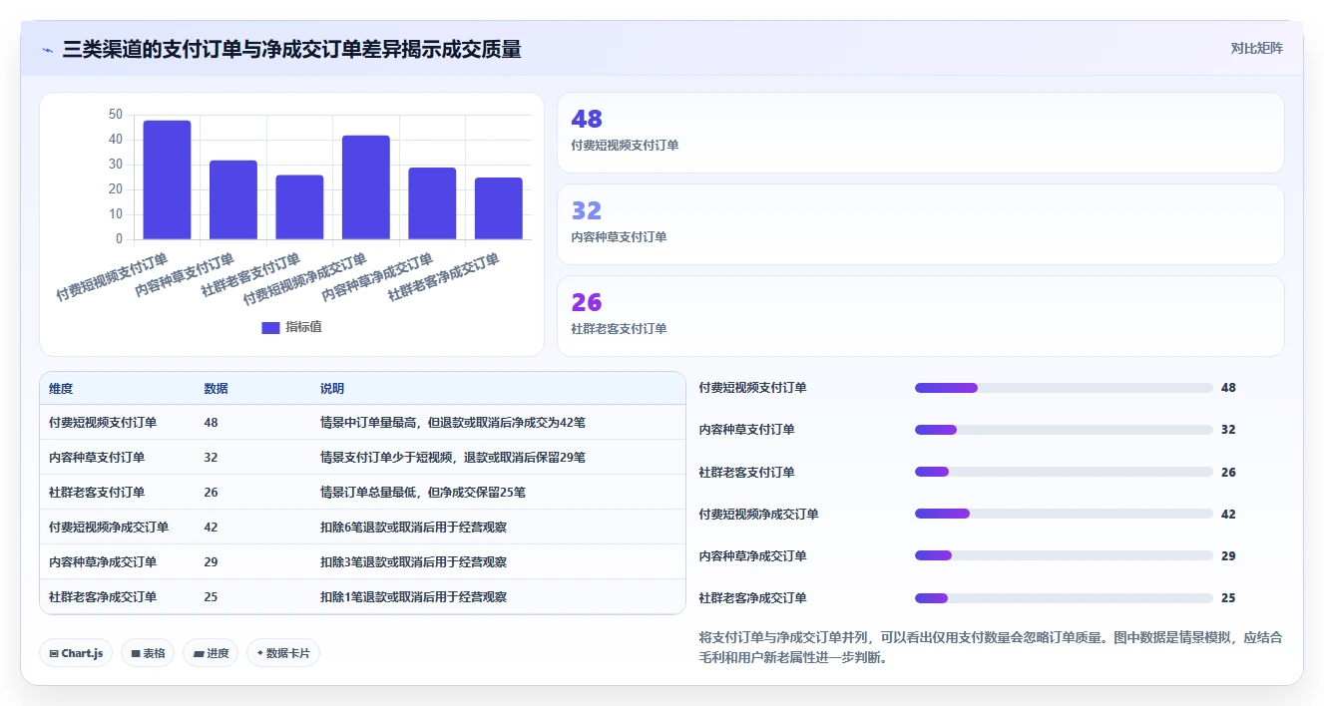Click the note starting 情景支付订单少于短视频
1324x706 pixels.
(x=453, y=457)
